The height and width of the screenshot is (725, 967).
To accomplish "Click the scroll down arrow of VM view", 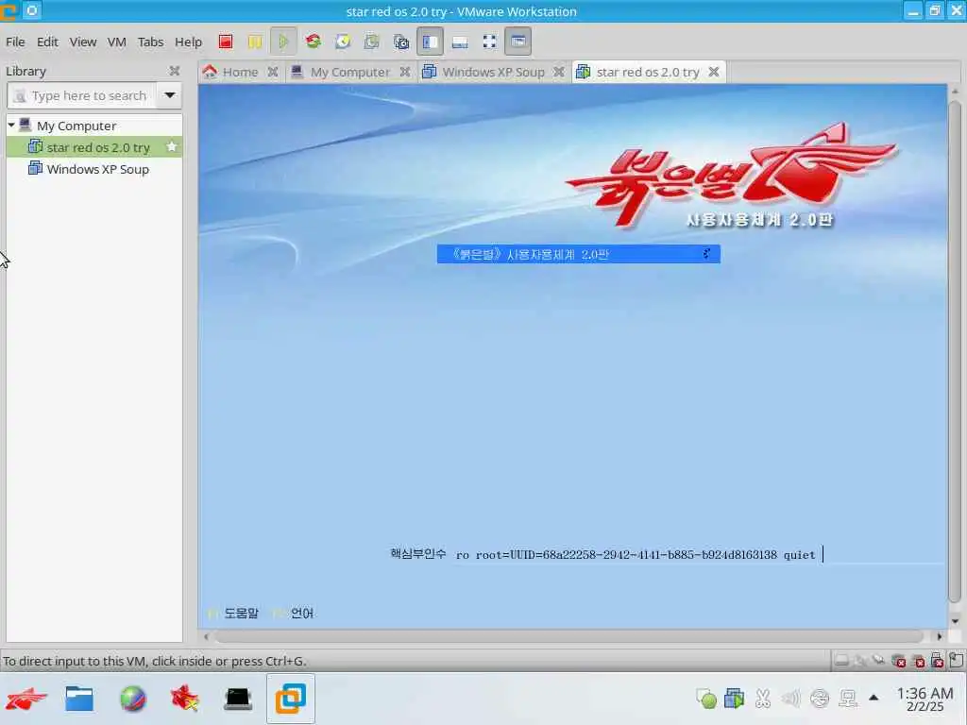I will tap(955, 621).
